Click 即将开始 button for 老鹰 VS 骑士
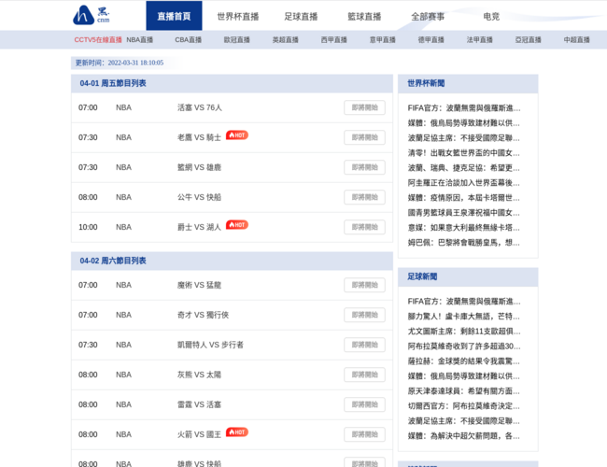Image resolution: width=607 pixels, height=467 pixels. 364,137
